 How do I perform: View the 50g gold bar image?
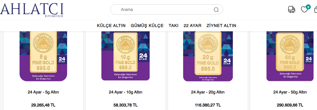pyautogui.click(x=290, y=56)
